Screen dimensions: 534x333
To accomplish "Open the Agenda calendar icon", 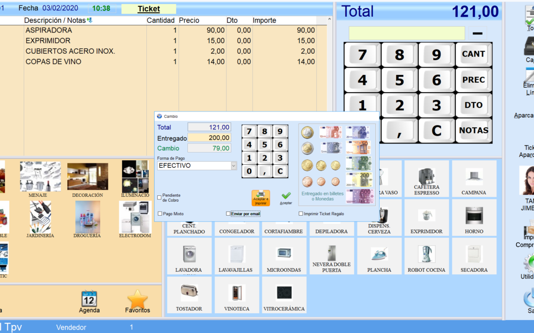I will tap(89, 299).
